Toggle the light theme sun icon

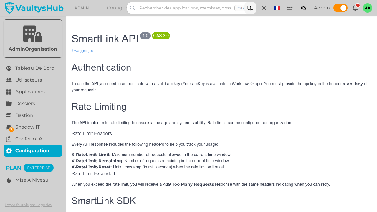pos(264,8)
